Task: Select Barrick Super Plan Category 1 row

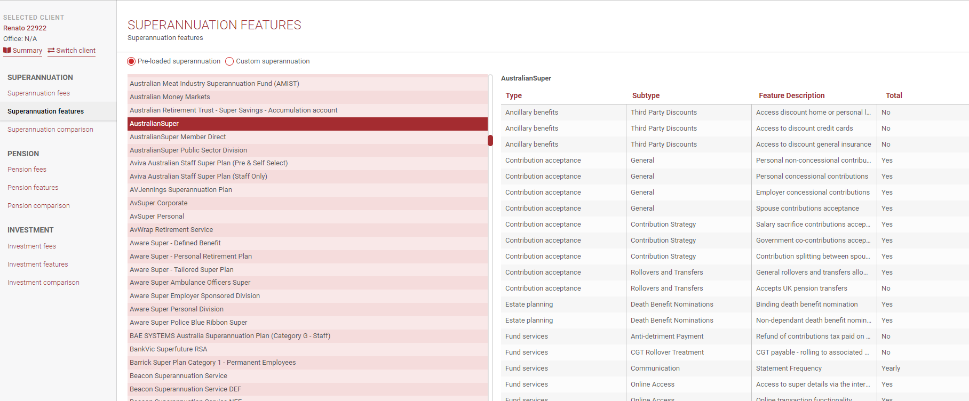Action: 307,363
